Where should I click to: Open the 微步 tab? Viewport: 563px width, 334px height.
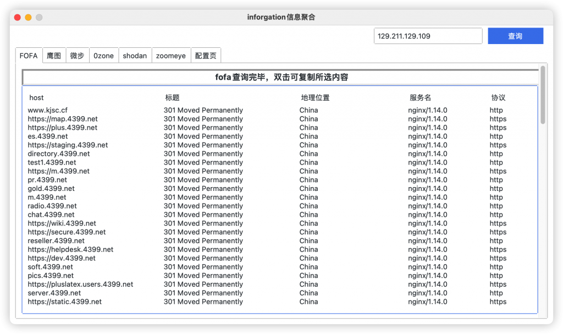point(78,55)
